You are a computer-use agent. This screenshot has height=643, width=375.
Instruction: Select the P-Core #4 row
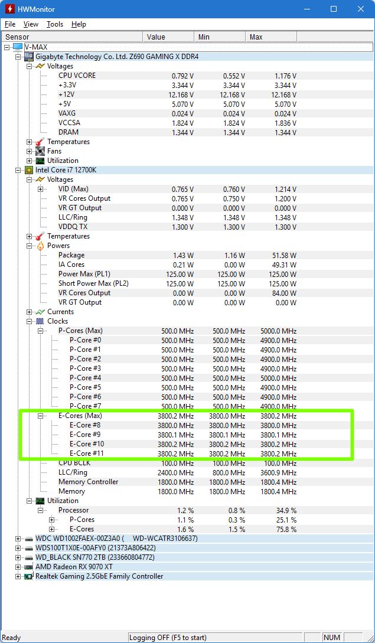(x=182, y=378)
